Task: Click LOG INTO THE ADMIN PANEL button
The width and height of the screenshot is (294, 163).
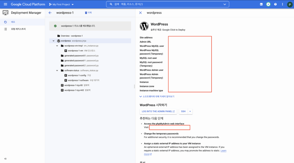Action: click(158, 111)
